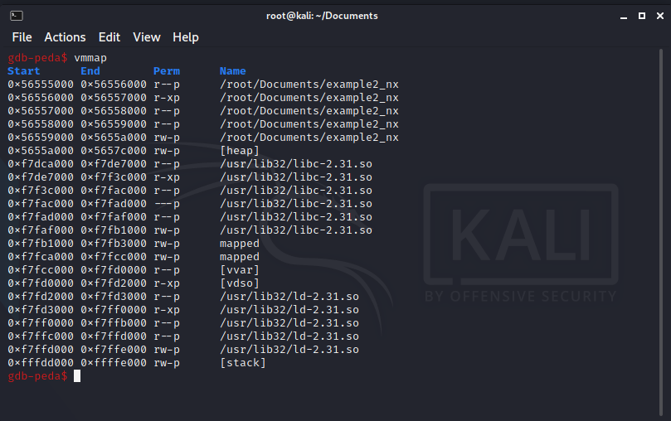
Task: Click end address 0xf7ffb000
Action: 114,322
